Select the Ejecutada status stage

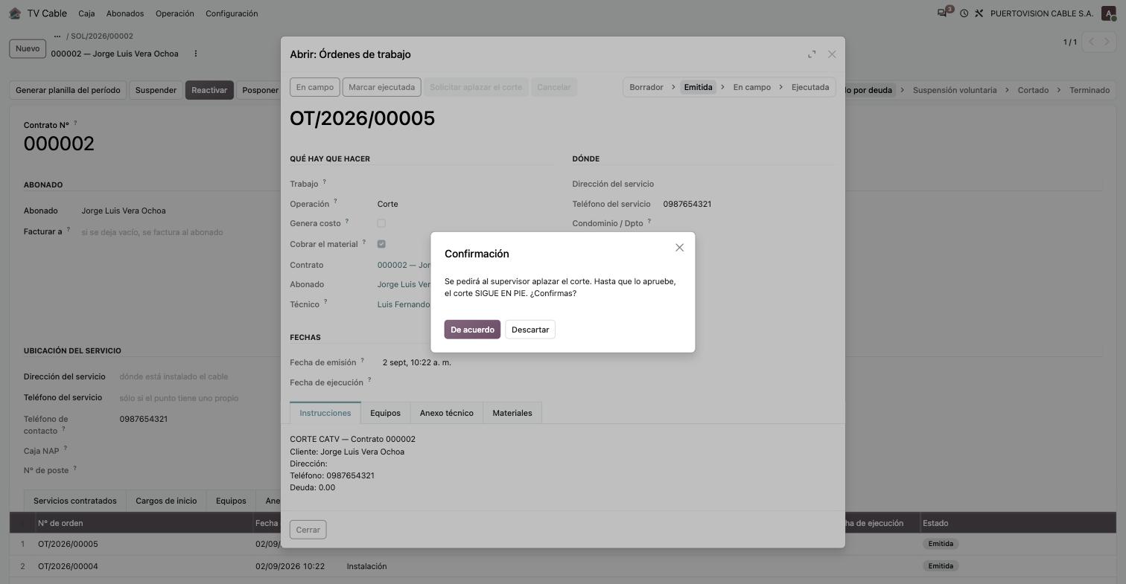[810, 87]
